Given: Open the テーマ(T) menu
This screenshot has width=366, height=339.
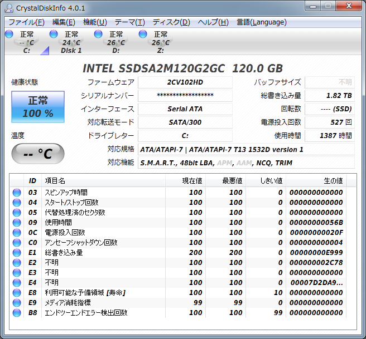Looking at the screenshot, I should [129, 22].
